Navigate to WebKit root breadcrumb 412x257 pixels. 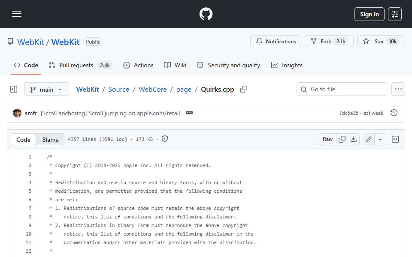pyautogui.click(x=88, y=90)
